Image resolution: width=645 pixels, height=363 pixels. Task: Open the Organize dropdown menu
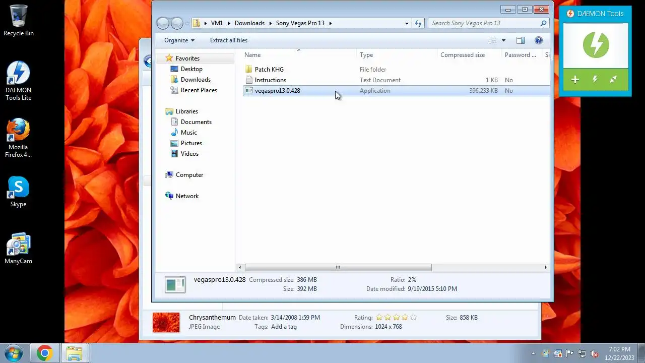[179, 40]
